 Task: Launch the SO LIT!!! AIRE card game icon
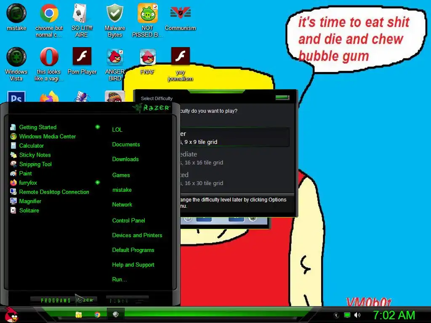pos(82,20)
